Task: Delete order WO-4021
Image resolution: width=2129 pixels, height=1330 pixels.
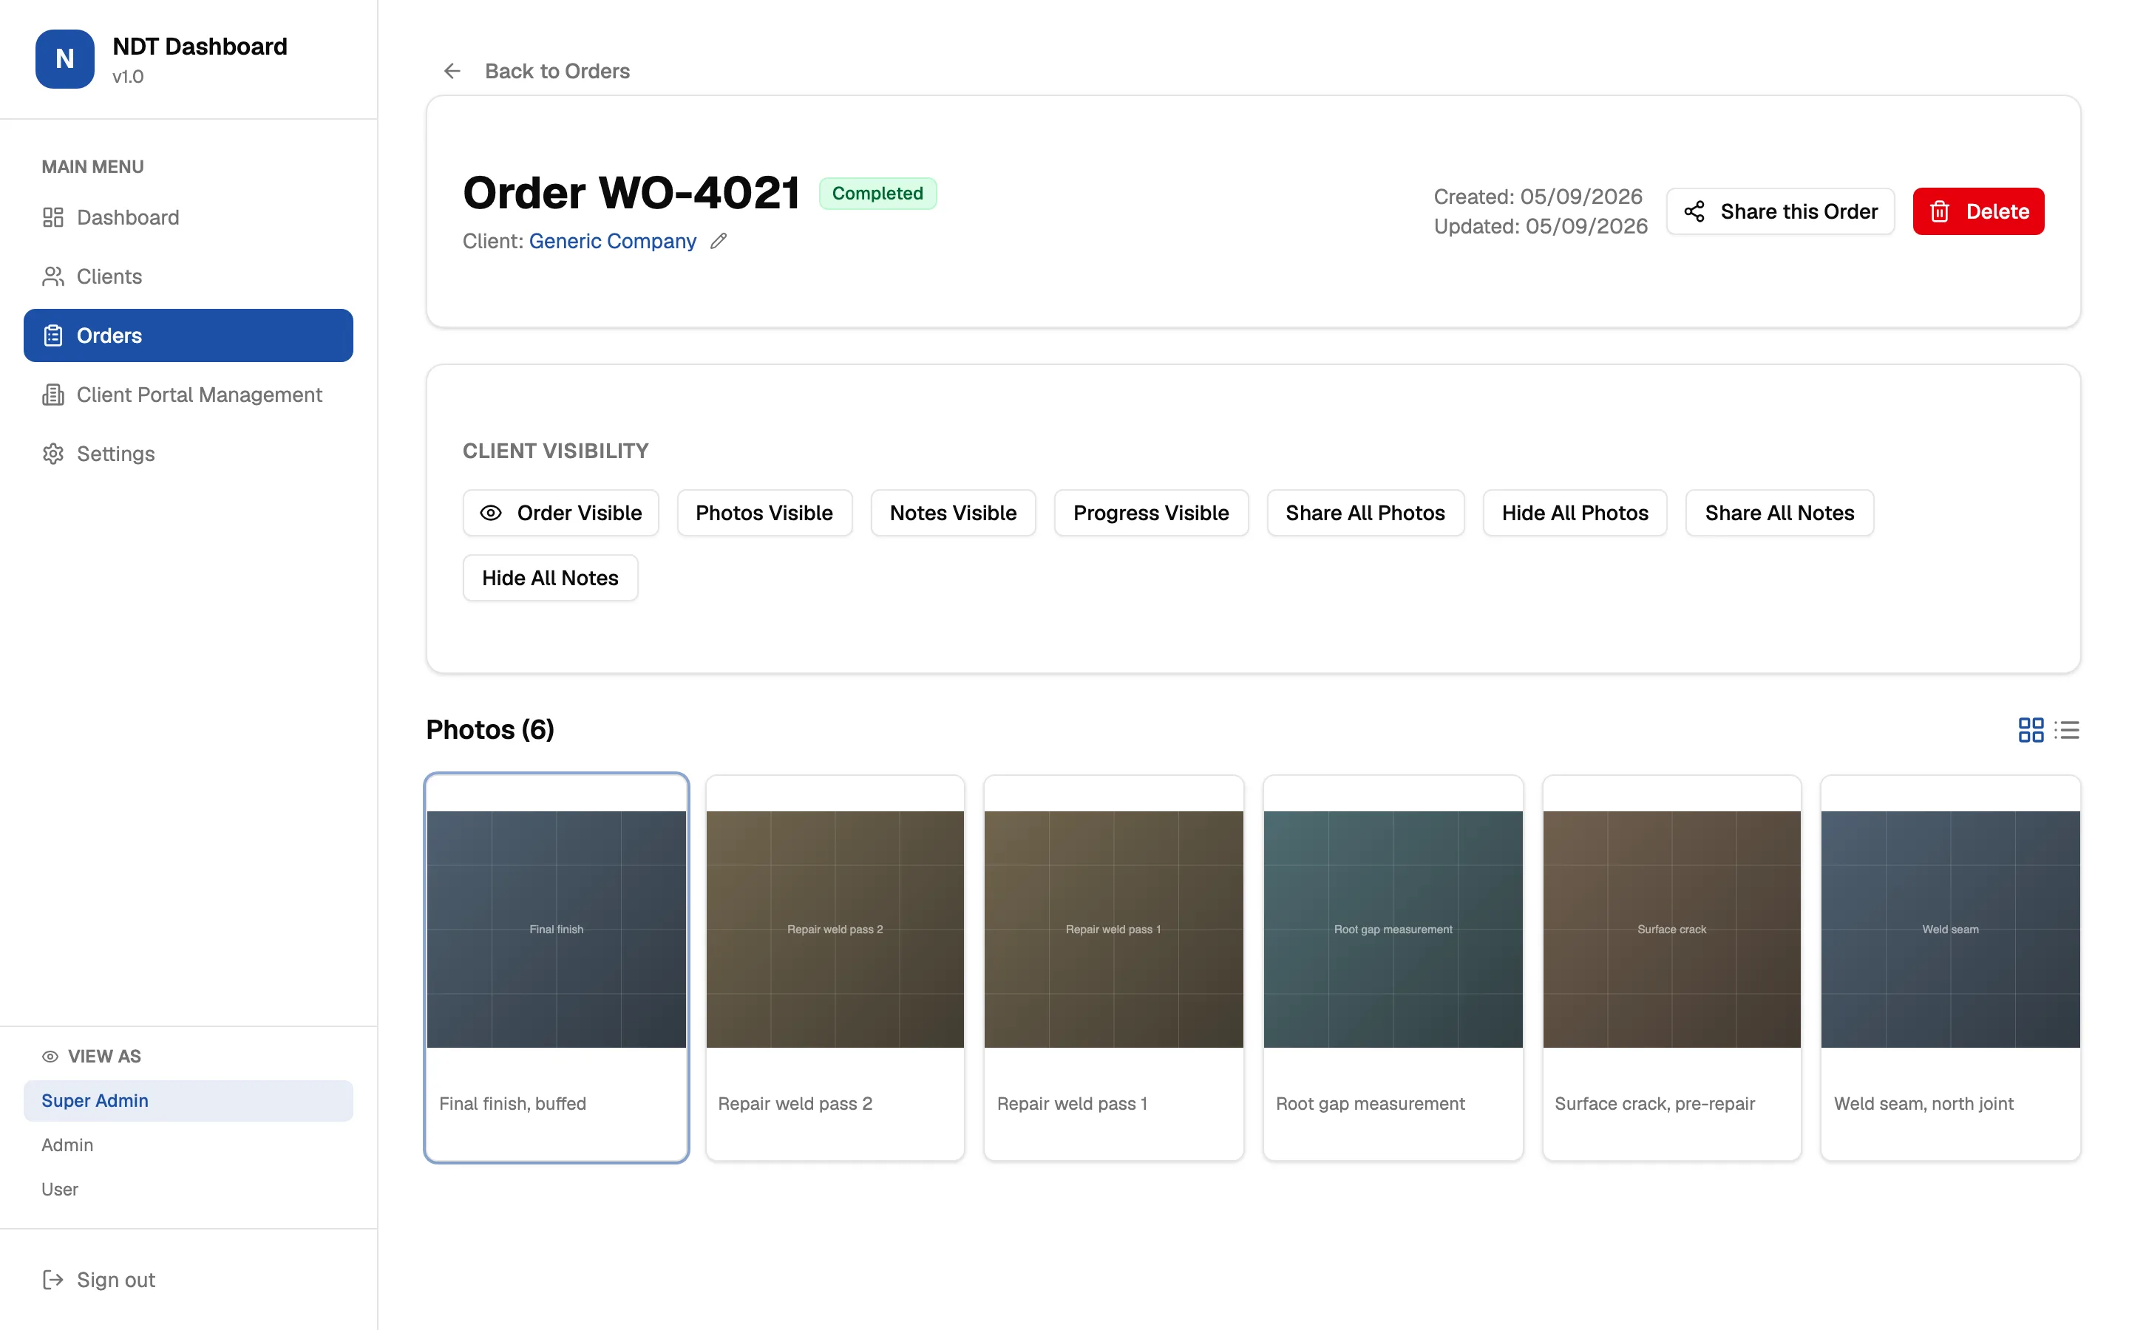Action: [1977, 211]
